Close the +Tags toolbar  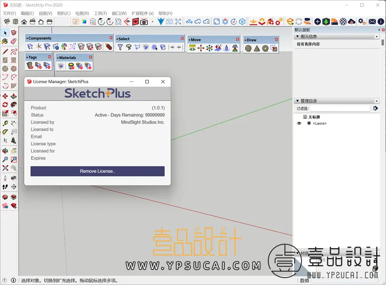tap(49, 57)
